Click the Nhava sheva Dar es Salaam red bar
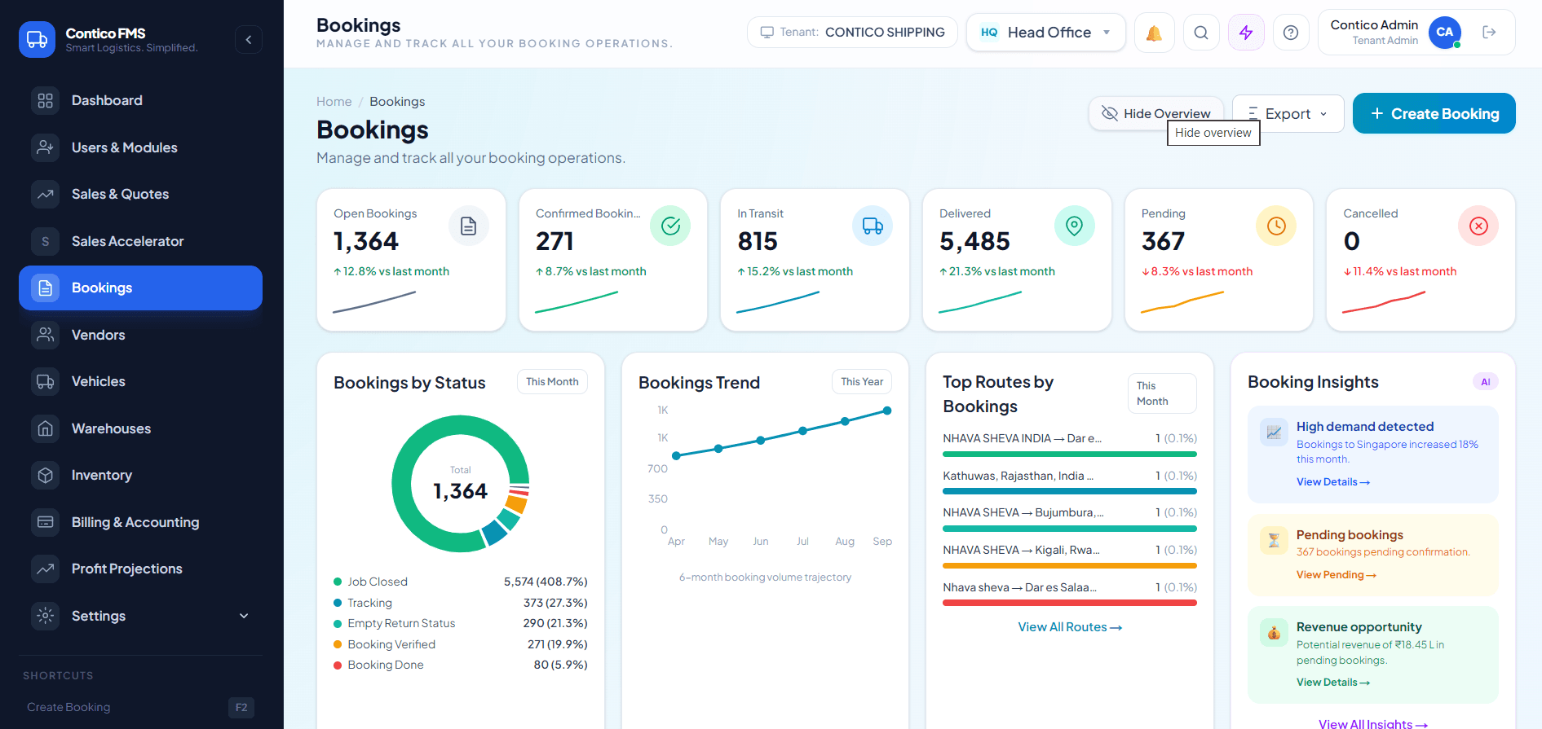The width and height of the screenshot is (1542, 729). 1070,603
